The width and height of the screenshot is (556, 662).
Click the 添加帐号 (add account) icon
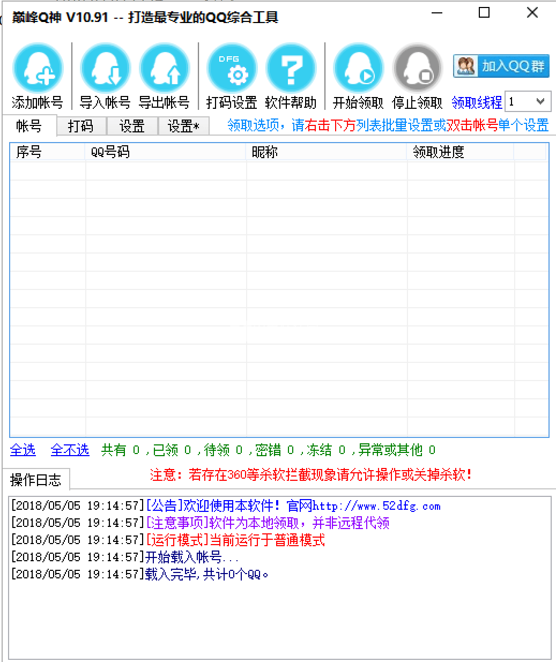click(x=38, y=69)
